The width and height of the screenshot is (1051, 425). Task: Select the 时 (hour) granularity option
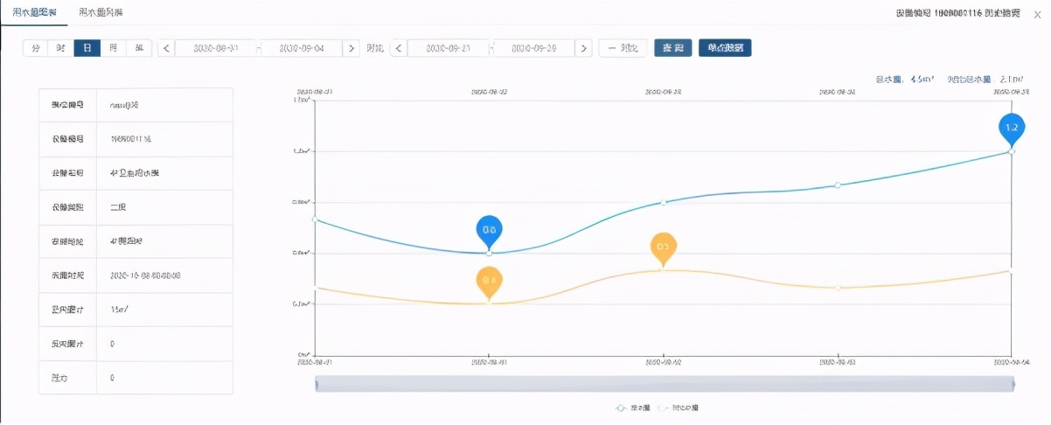click(60, 48)
